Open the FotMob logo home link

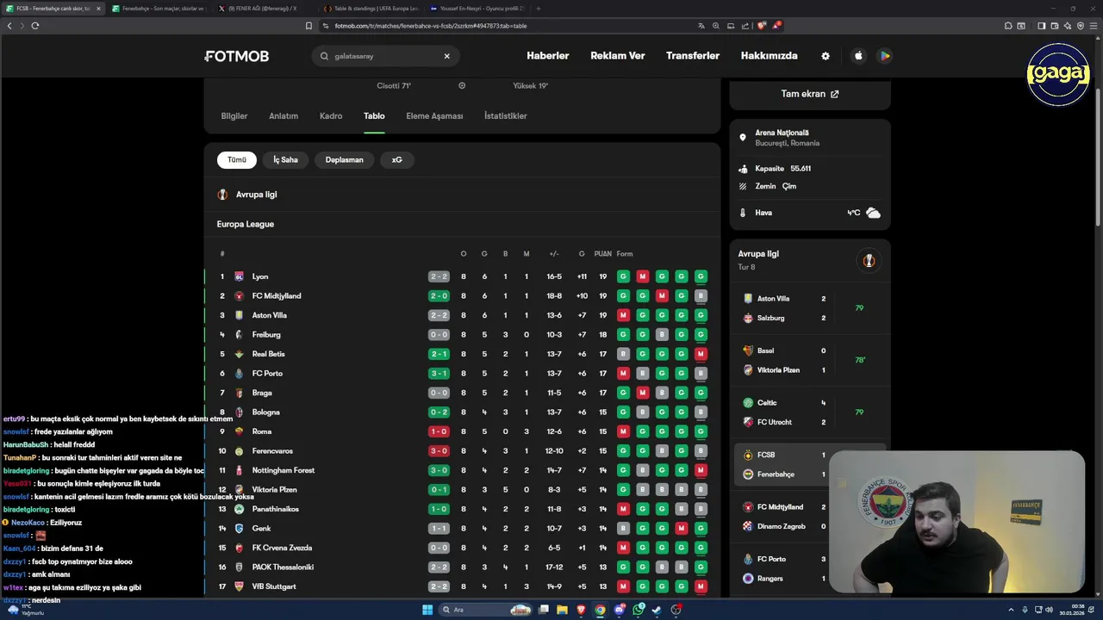(237, 56)
